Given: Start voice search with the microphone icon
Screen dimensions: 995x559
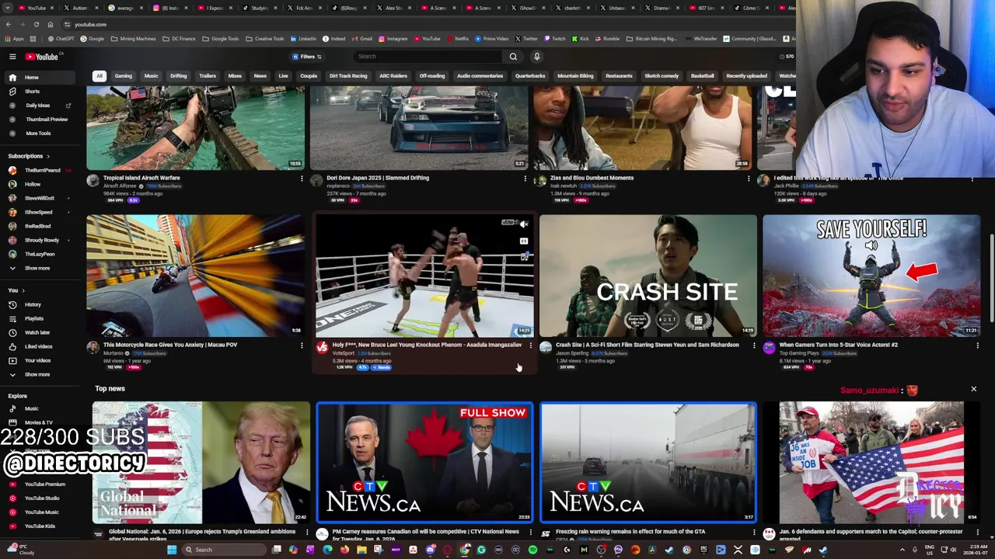Looking at the screenshot, I should click(536, 57).
